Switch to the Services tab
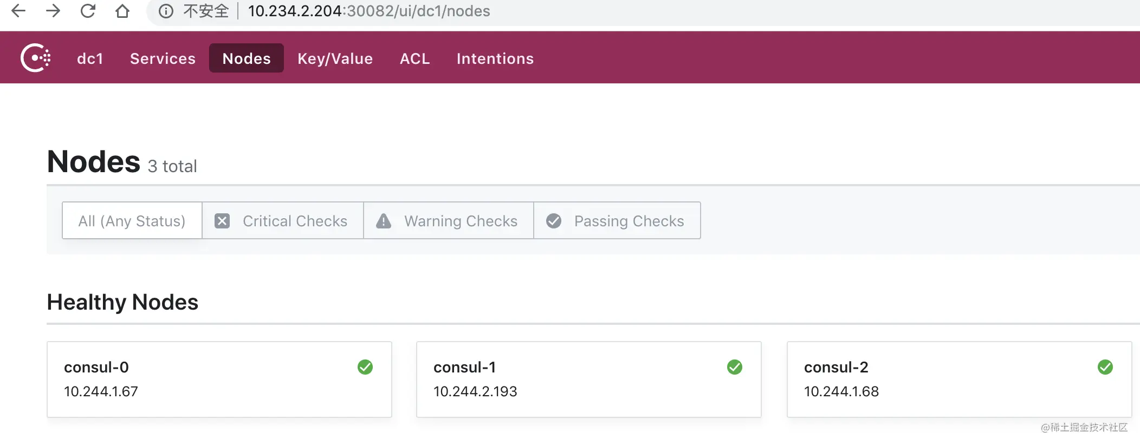Viewport: 1140px width, 445px height. 163,58
